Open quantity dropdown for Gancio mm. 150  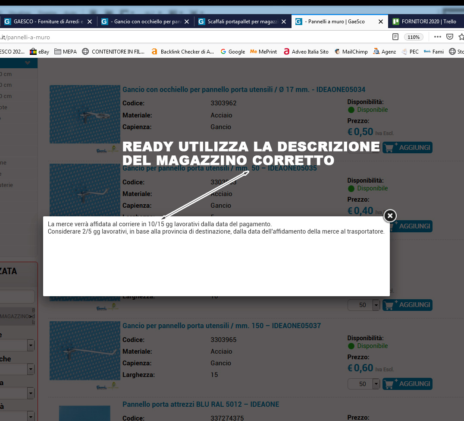pos(376,384)
